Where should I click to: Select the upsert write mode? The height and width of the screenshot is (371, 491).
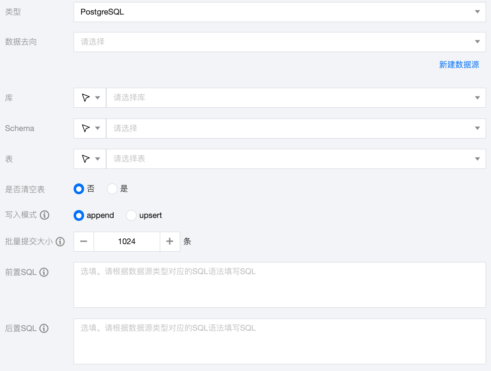pos(131,215)
